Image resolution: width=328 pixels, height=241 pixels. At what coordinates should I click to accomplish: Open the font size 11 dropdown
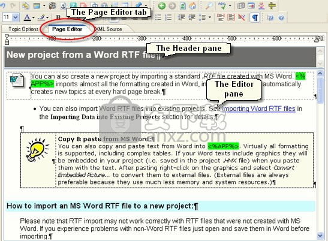[15, 17]
